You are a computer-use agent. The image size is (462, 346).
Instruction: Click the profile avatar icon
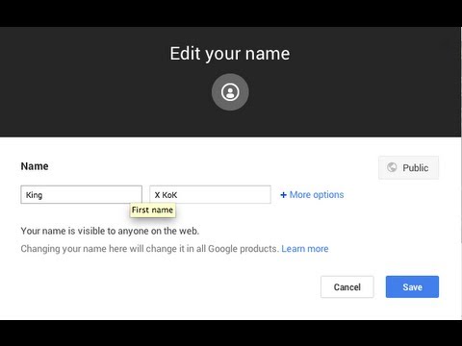[230, 92]
